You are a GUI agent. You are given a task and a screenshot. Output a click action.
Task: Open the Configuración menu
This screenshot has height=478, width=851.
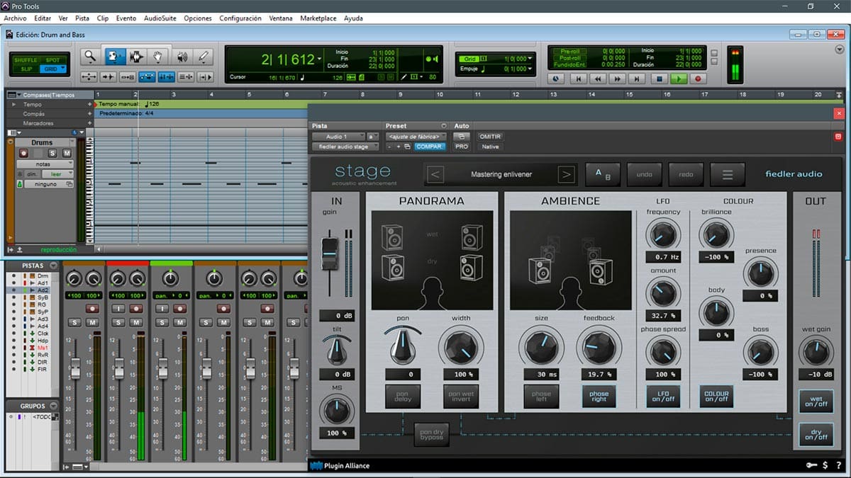pyautogui.click(x=240, y=18)
